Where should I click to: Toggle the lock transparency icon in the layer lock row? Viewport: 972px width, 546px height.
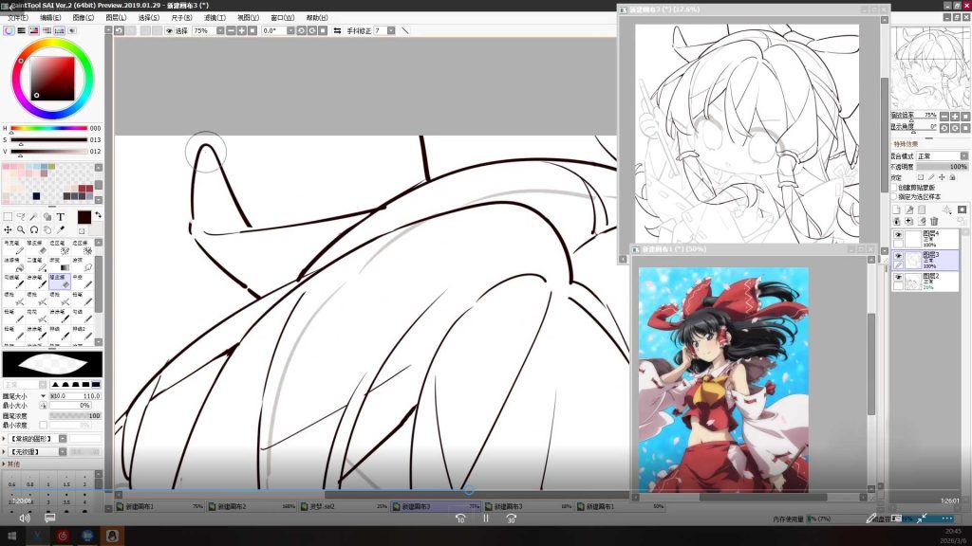pos(920,177)
